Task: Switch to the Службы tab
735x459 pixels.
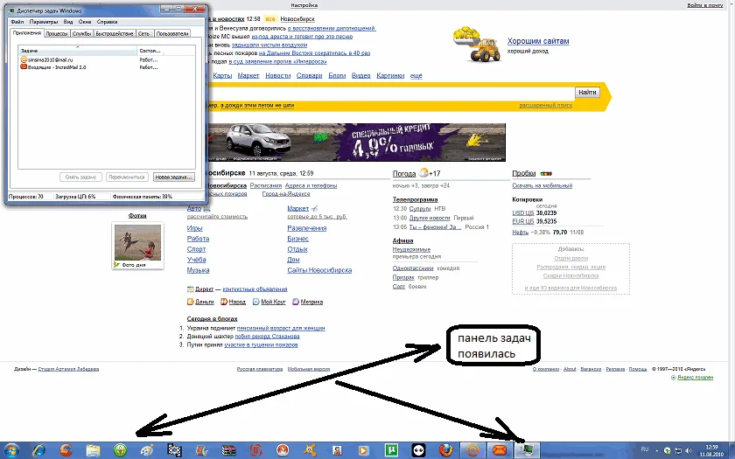Action: [x=81, y=34]
